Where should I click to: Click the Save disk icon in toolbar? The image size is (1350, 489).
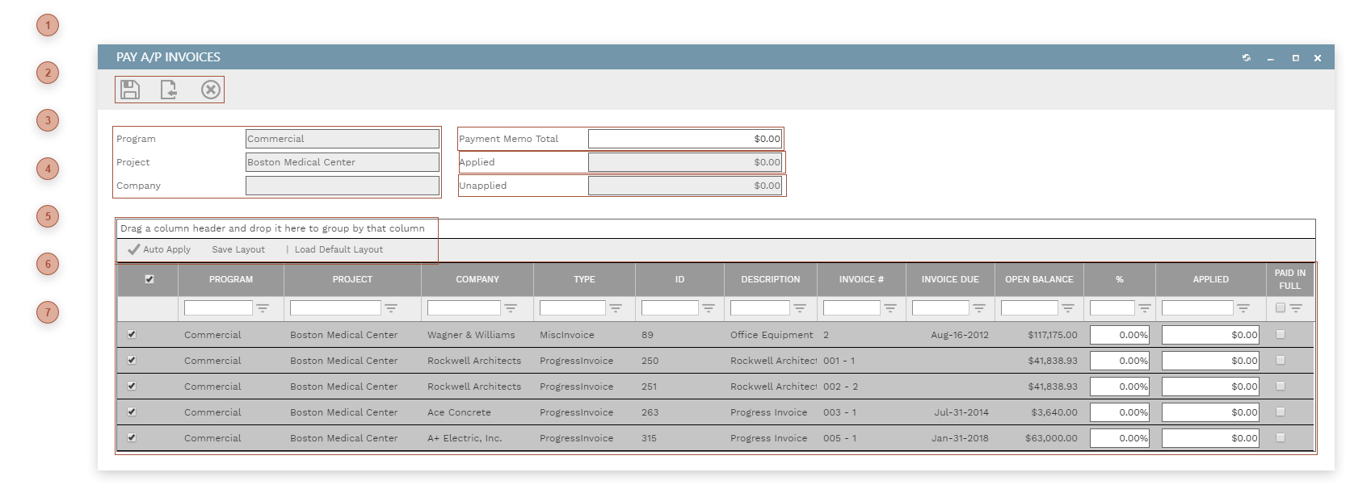pyautogui.click(x=130, y=90)
